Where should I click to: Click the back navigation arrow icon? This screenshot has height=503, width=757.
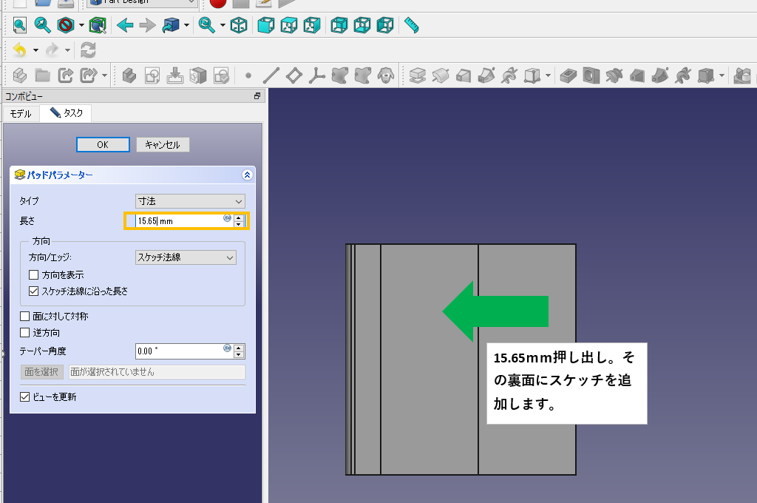125,25
